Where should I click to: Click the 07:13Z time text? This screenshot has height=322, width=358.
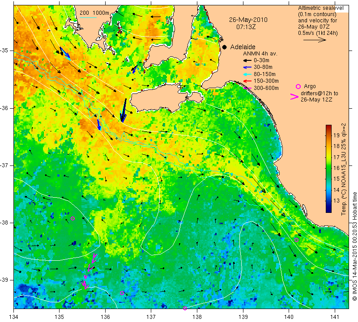246,27
